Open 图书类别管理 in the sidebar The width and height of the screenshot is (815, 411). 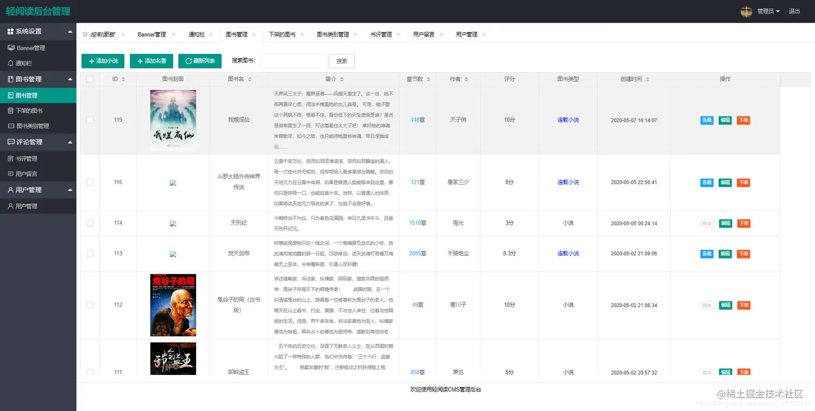click(38, 126)
